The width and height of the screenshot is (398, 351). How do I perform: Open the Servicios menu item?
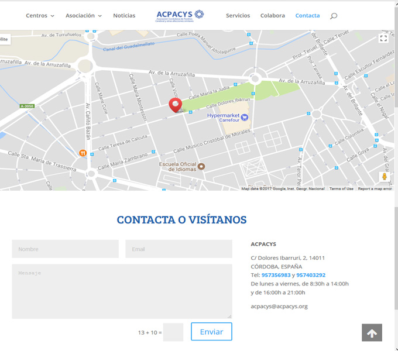(238, 16)
